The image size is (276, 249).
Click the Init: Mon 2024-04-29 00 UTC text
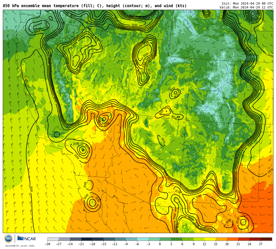pos(247,4)
